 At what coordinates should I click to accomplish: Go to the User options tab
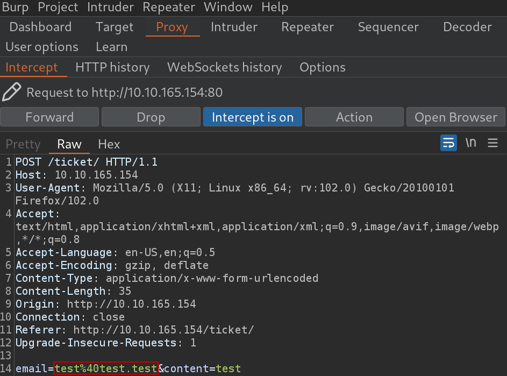(x=42, y=47)
